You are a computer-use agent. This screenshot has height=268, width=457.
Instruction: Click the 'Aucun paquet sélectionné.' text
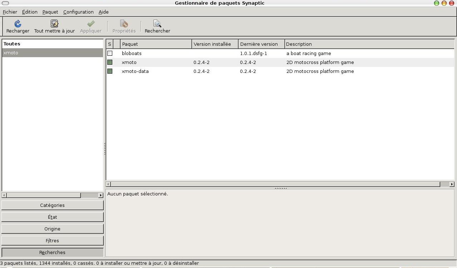[138, 194]
